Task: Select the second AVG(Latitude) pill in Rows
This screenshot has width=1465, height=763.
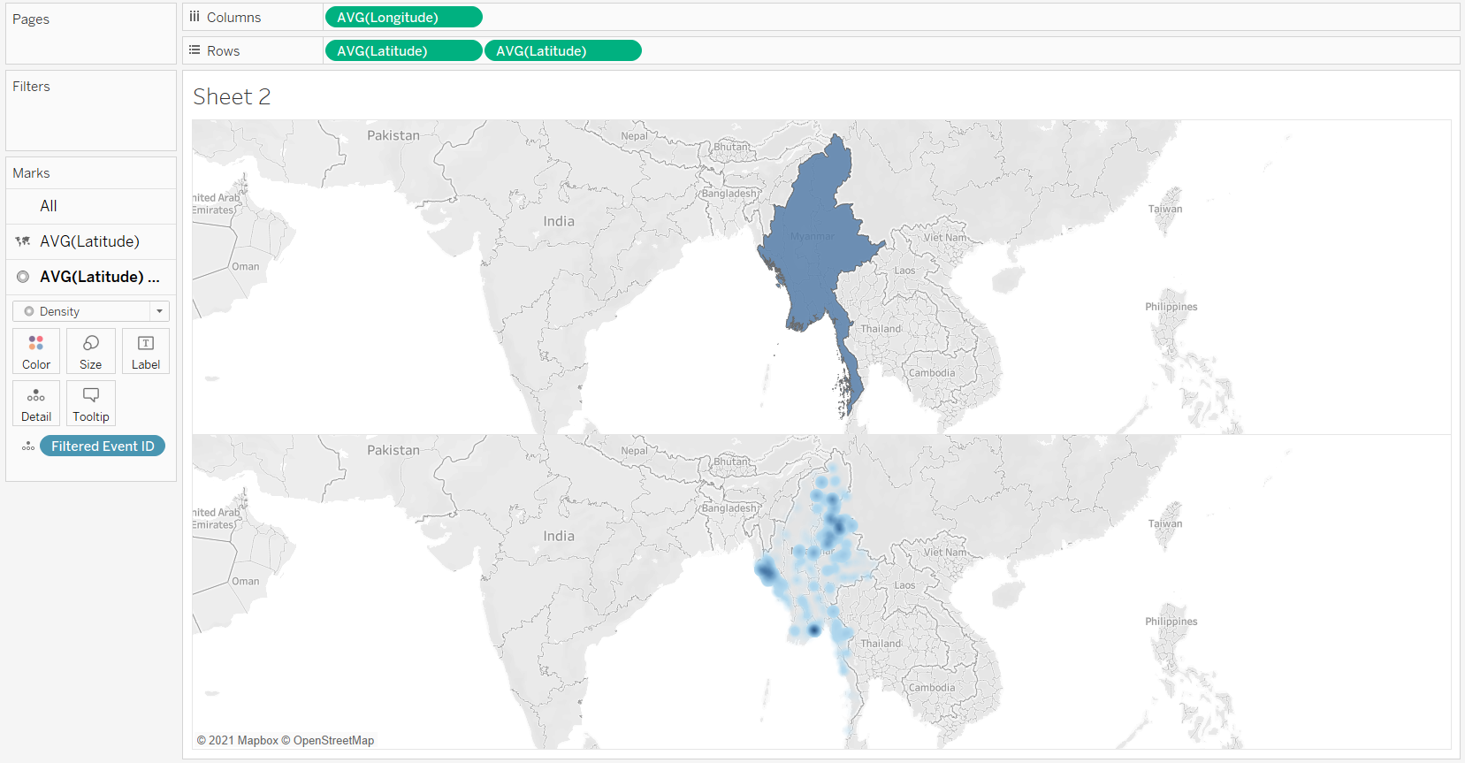Action: point(562,50)
